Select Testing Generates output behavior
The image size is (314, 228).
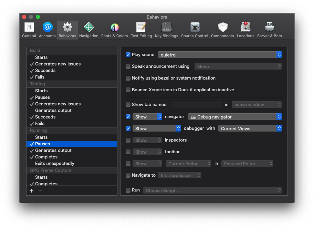pos(72,111)
